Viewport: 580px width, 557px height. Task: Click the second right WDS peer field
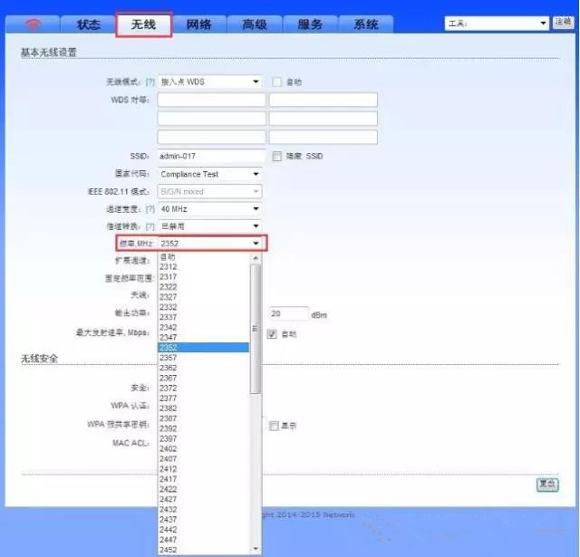click(x=324, y=119)
